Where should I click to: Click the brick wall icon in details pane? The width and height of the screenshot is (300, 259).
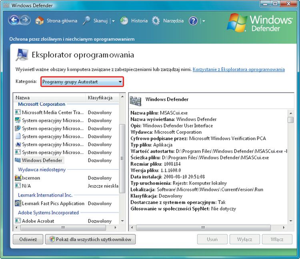pyautogui.click(x=136, y=101)
